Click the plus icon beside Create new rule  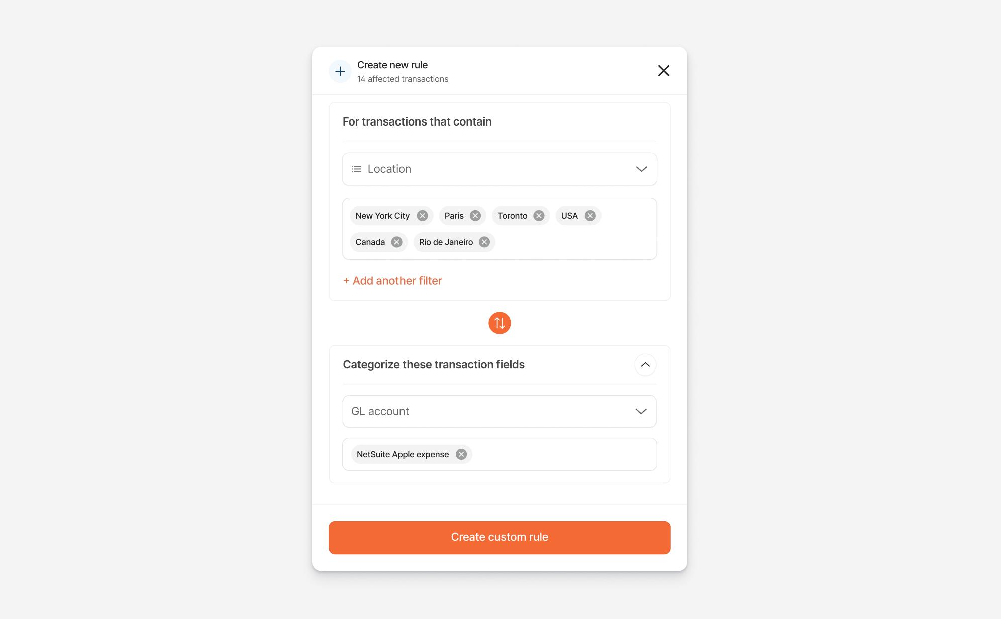[340, 71]
